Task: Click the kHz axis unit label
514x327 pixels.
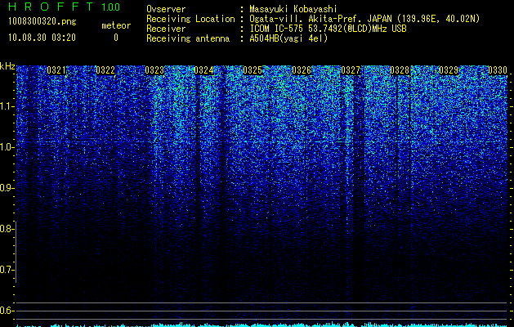Action: tap(7, 66)
